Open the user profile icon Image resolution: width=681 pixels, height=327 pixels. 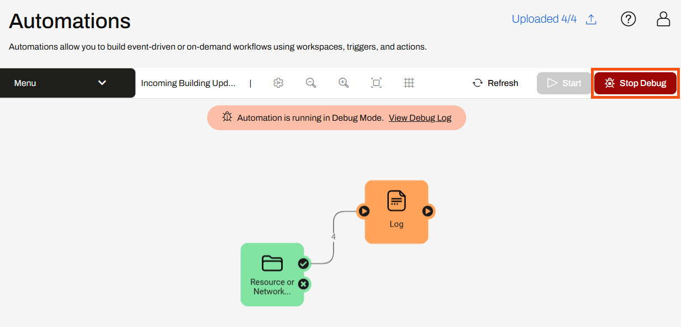click(663, 19)
